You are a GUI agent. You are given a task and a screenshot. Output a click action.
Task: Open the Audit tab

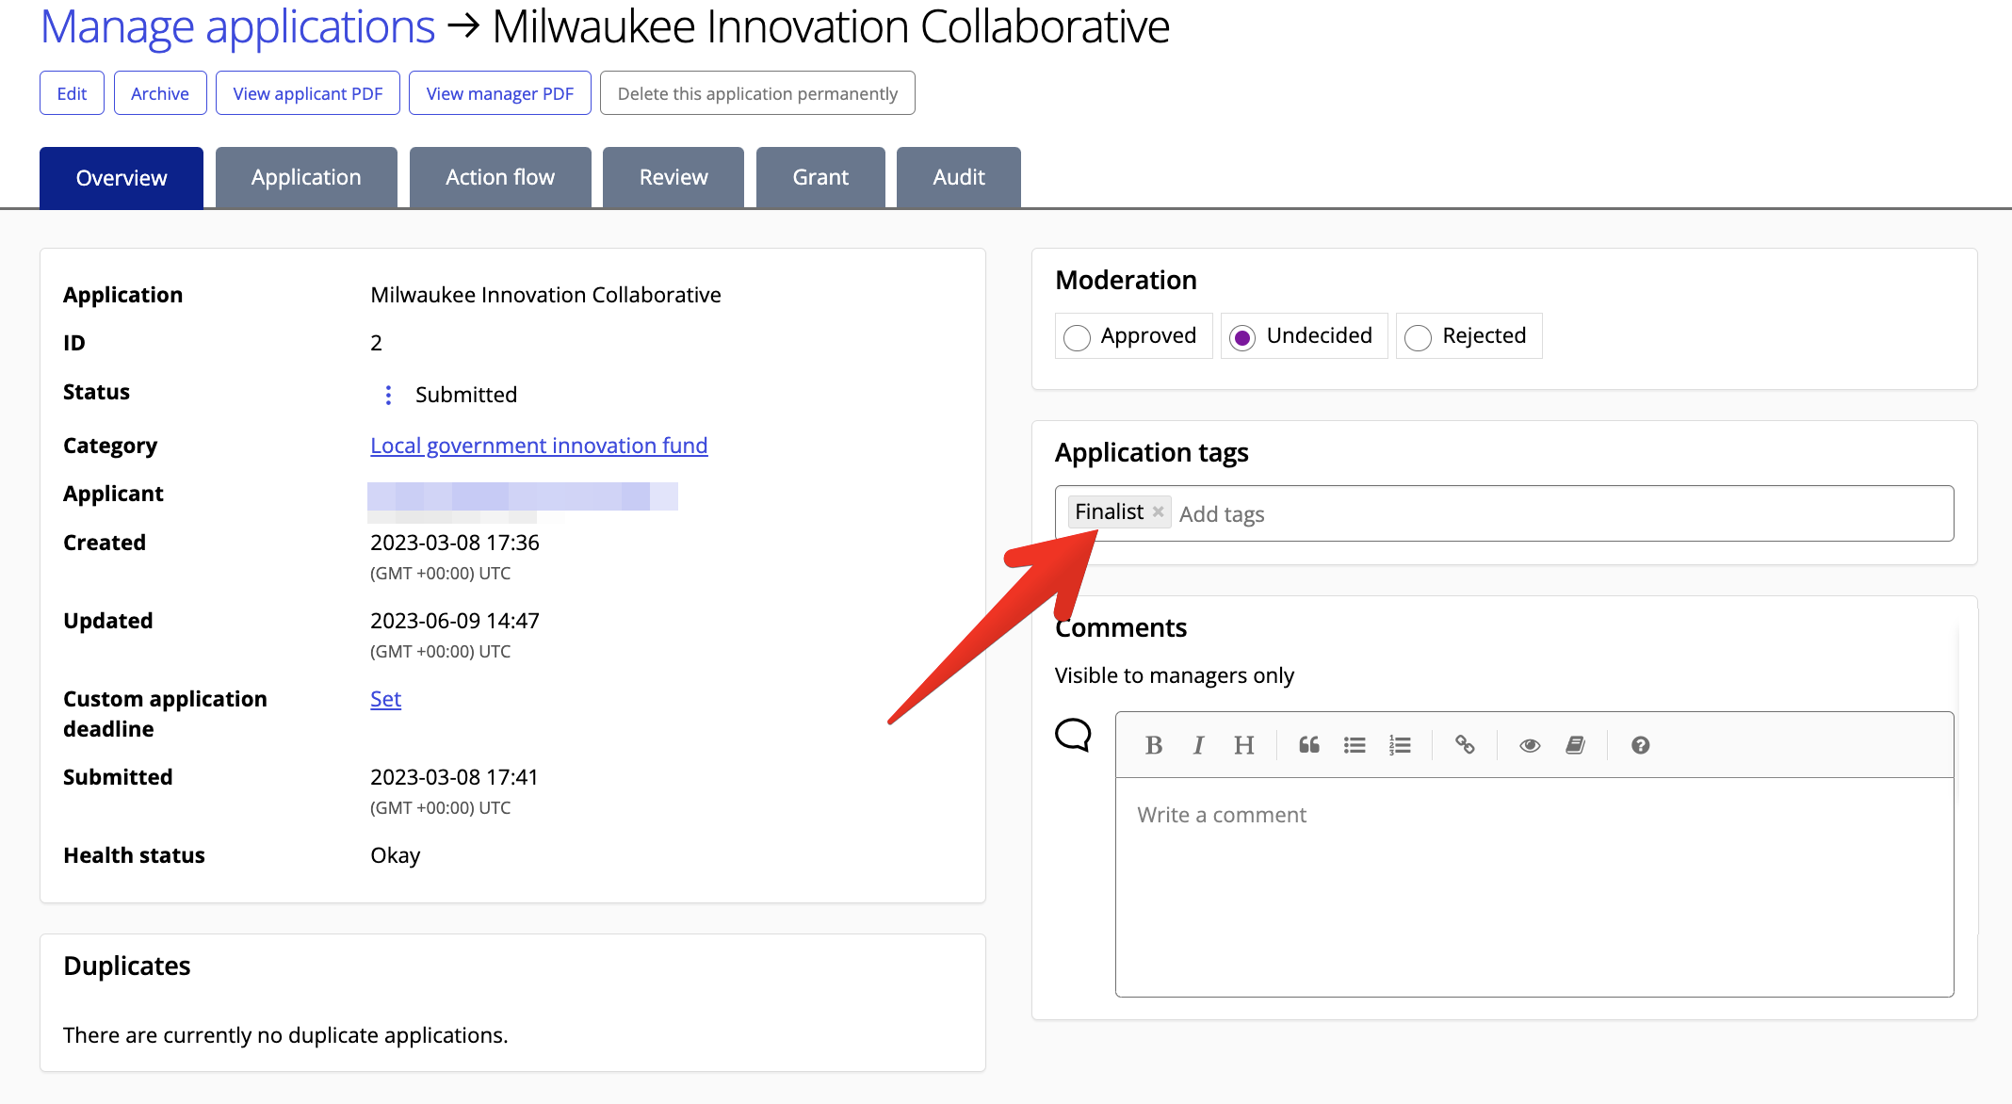click(x=958, y=177)
